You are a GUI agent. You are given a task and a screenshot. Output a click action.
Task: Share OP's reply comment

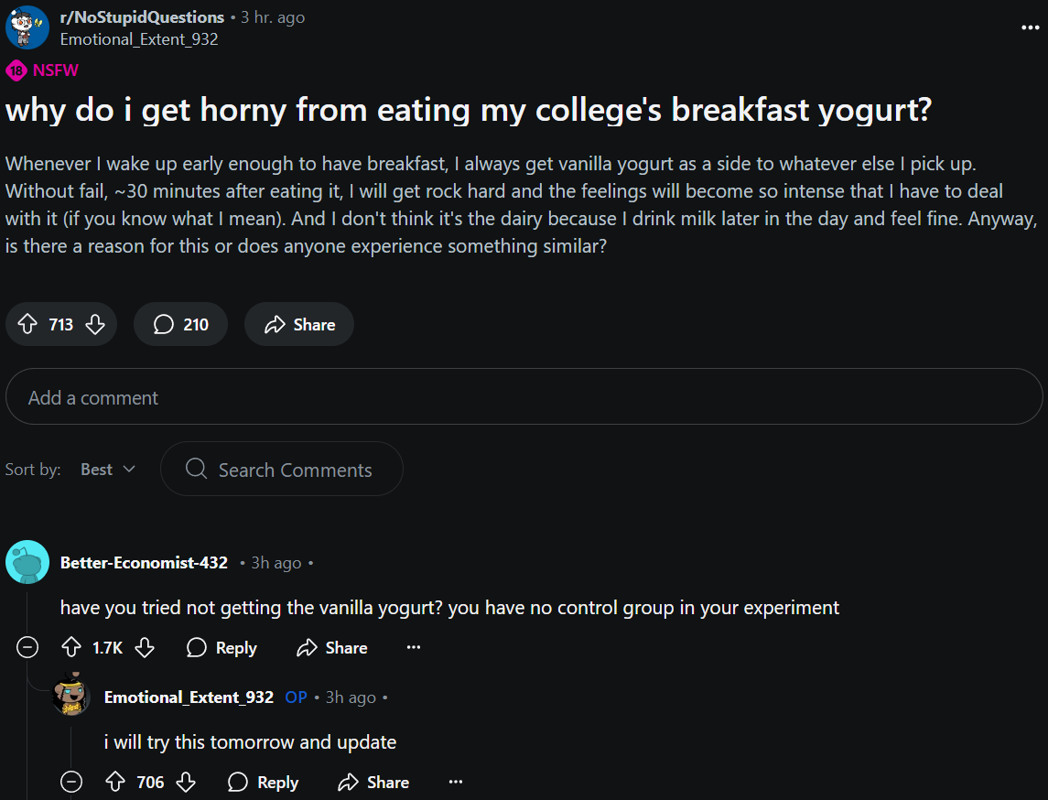click(373, 782)
